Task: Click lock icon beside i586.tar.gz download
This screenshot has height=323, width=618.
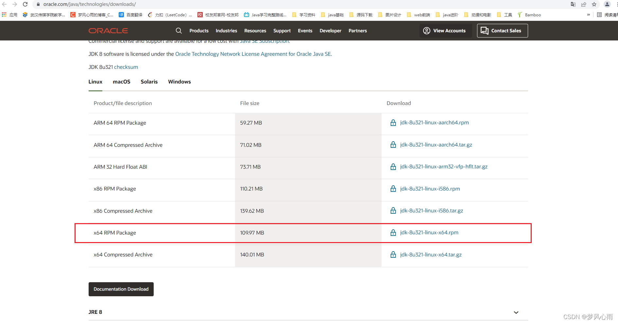Action: coord(393,211)
